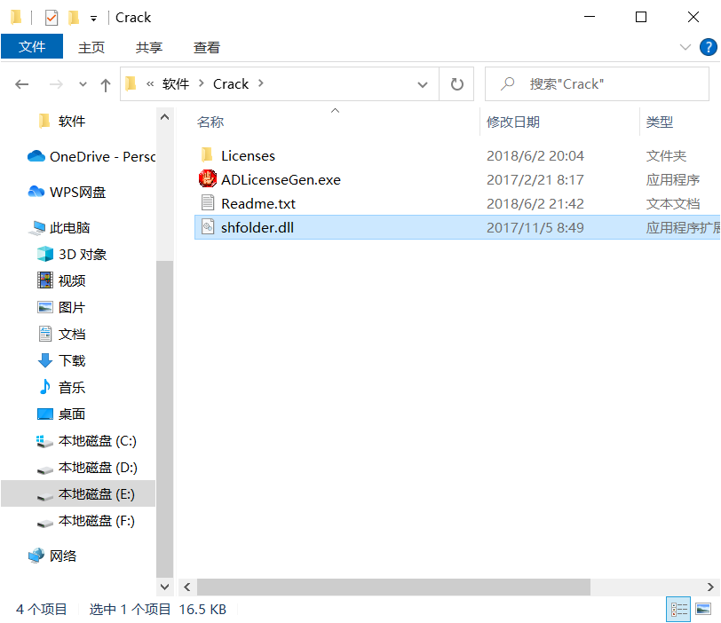Image resolution: width=721 pixels, height=623 pixels.
Task: Open the address bar history dropdown
Action: click(x=423, y=83)
